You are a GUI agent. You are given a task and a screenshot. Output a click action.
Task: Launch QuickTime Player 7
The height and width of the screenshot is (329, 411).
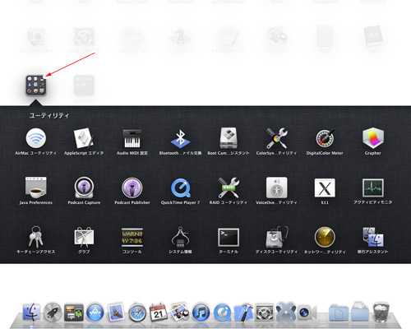click(180, 188)
